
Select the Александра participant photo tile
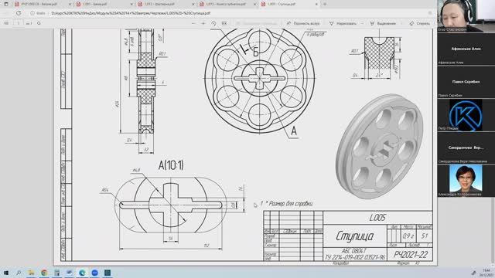pos(466,181)
